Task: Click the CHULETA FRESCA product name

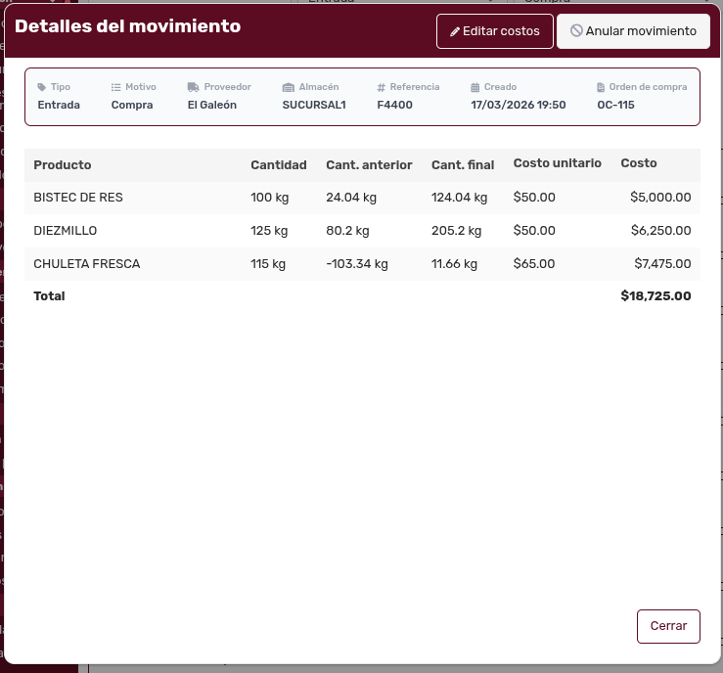Action: point(86,264)
